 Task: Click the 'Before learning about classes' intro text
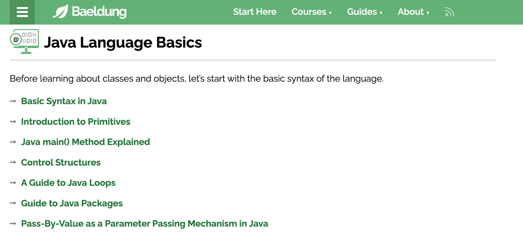pyautogui.click(x=196, y=79)
